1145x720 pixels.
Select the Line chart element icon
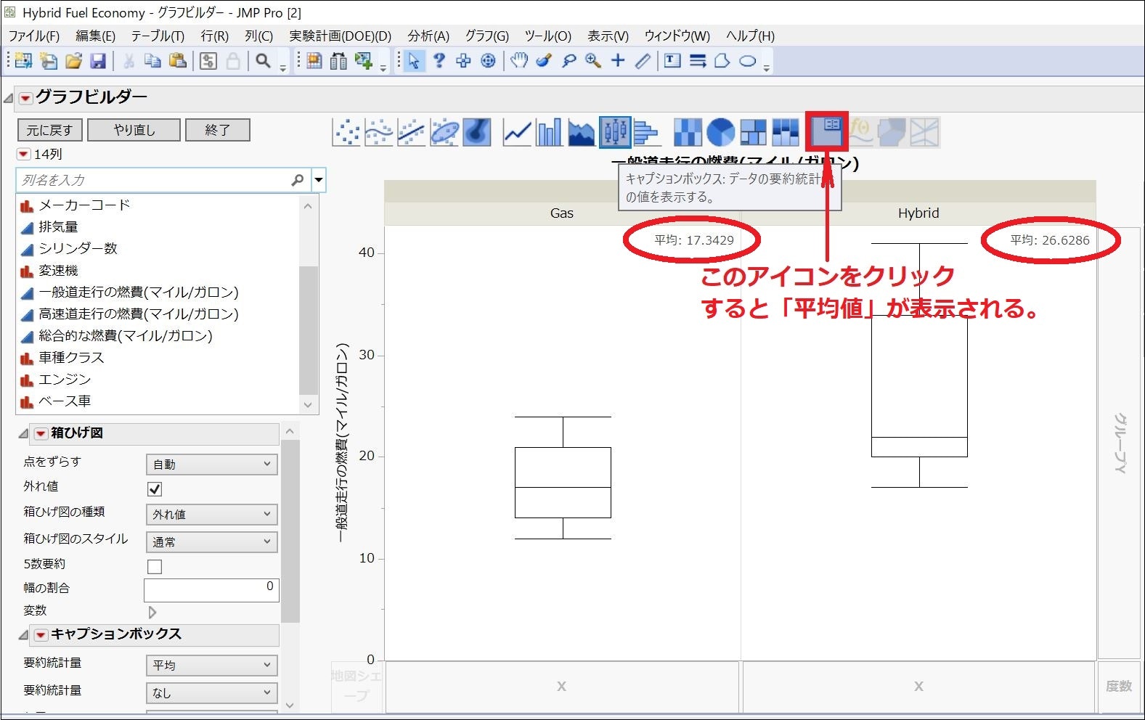click(x=517, y=133)
